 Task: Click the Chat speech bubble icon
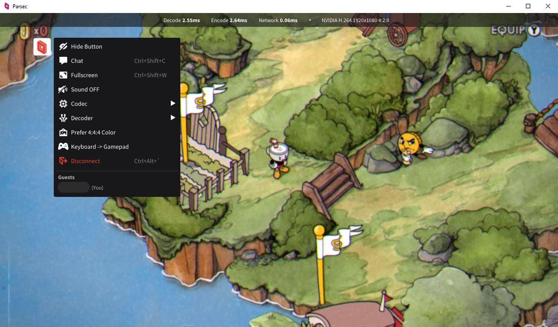tap(63, 61)
